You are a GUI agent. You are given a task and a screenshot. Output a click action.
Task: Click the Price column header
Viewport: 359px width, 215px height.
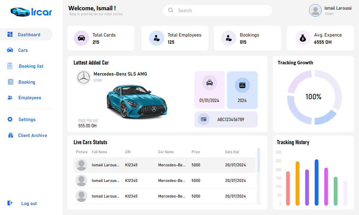[196, 152]
